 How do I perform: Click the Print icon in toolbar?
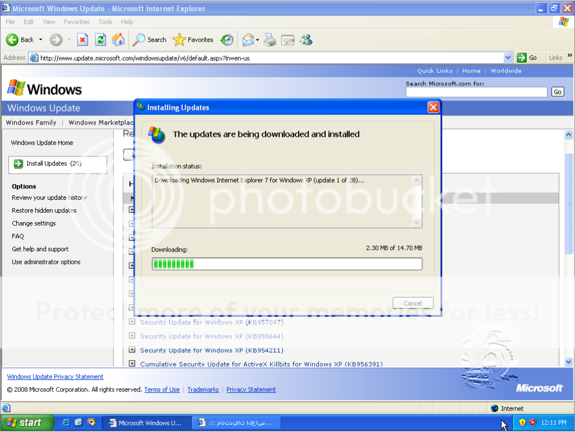(x=270, y=40)
